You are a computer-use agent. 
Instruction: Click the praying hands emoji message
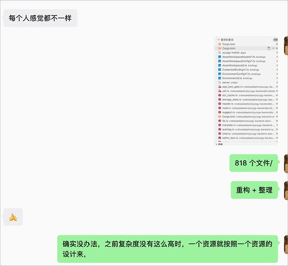coord(13,217)
